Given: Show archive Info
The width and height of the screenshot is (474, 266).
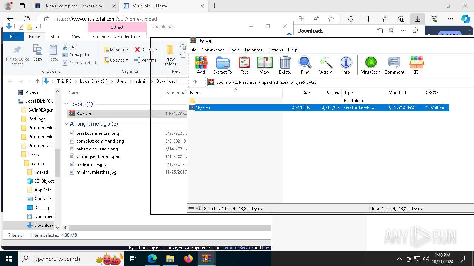Looking at the screenshot, I should (346, 65).
